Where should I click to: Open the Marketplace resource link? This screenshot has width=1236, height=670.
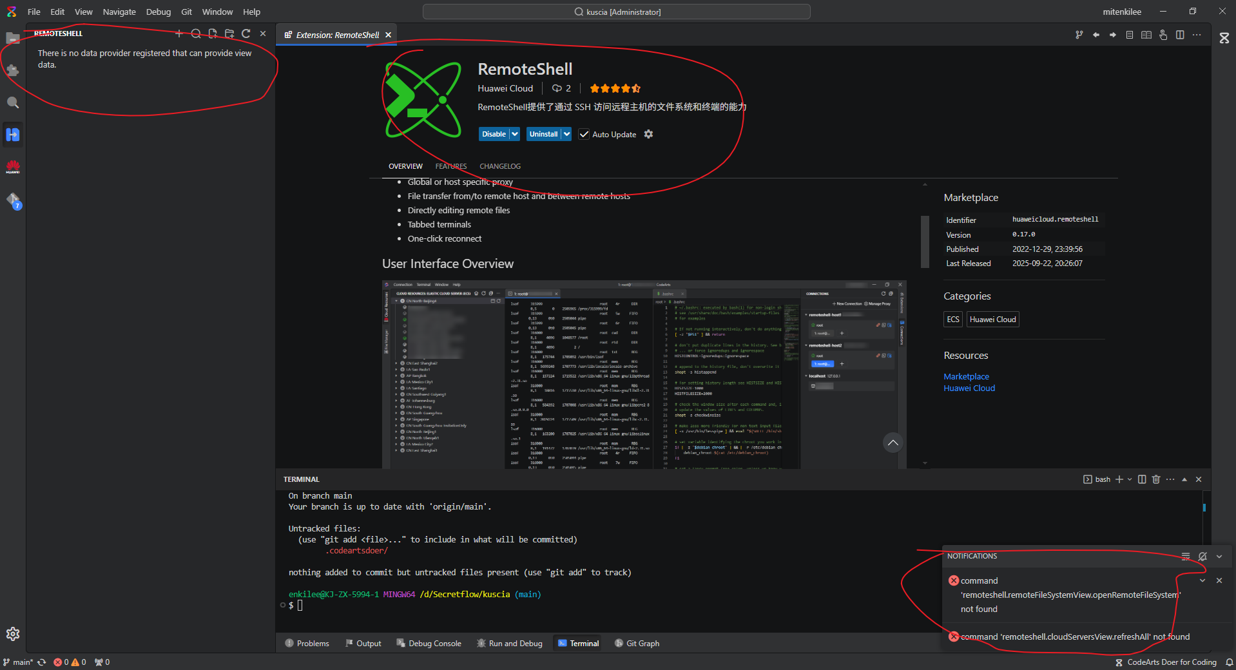(966, 376)
